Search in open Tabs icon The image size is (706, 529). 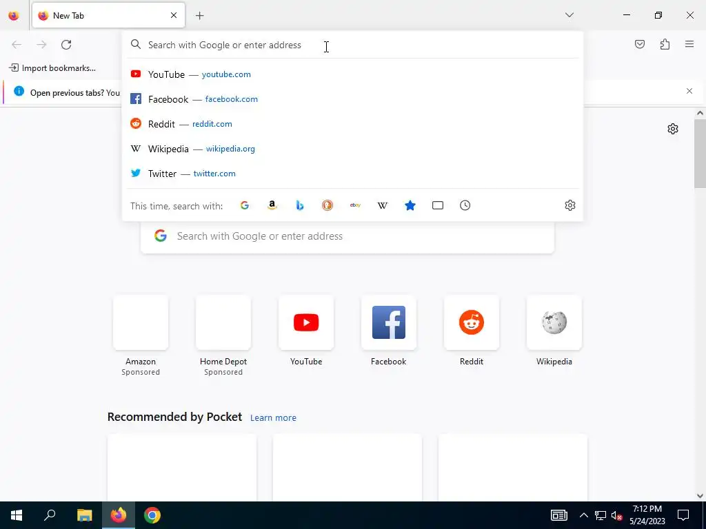pos(438,205)
